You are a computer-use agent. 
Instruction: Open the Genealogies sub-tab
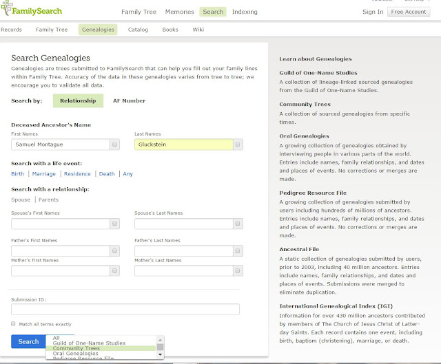[x=99, y=30]
